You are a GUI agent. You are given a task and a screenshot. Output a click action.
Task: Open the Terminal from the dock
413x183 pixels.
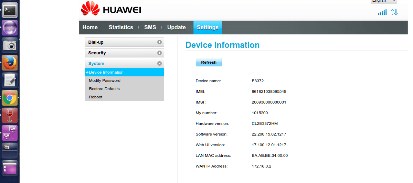pyautogui.click(x=10, y=10)
